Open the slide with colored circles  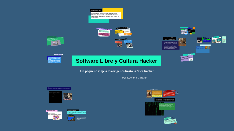click(188, 31)
